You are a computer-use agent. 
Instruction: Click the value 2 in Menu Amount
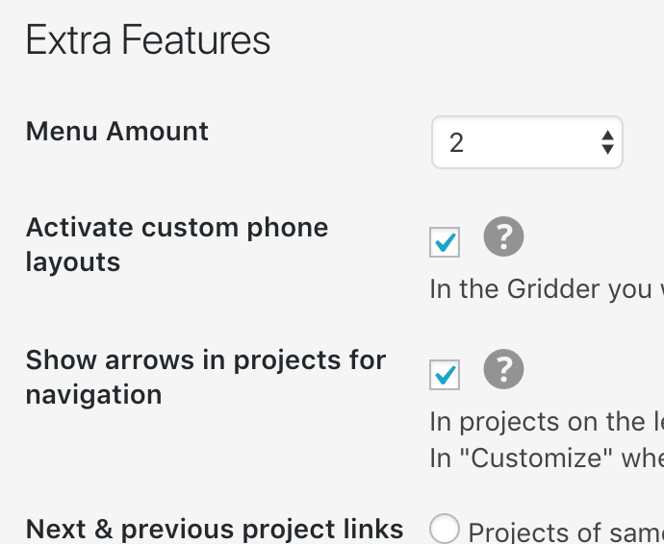(457, 143)
